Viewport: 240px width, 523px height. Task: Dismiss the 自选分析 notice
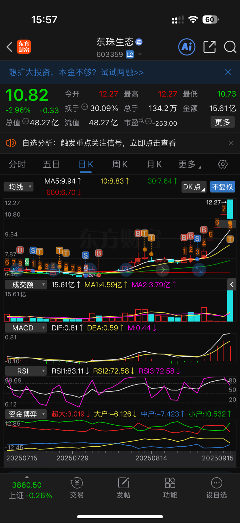coord(231,143)
